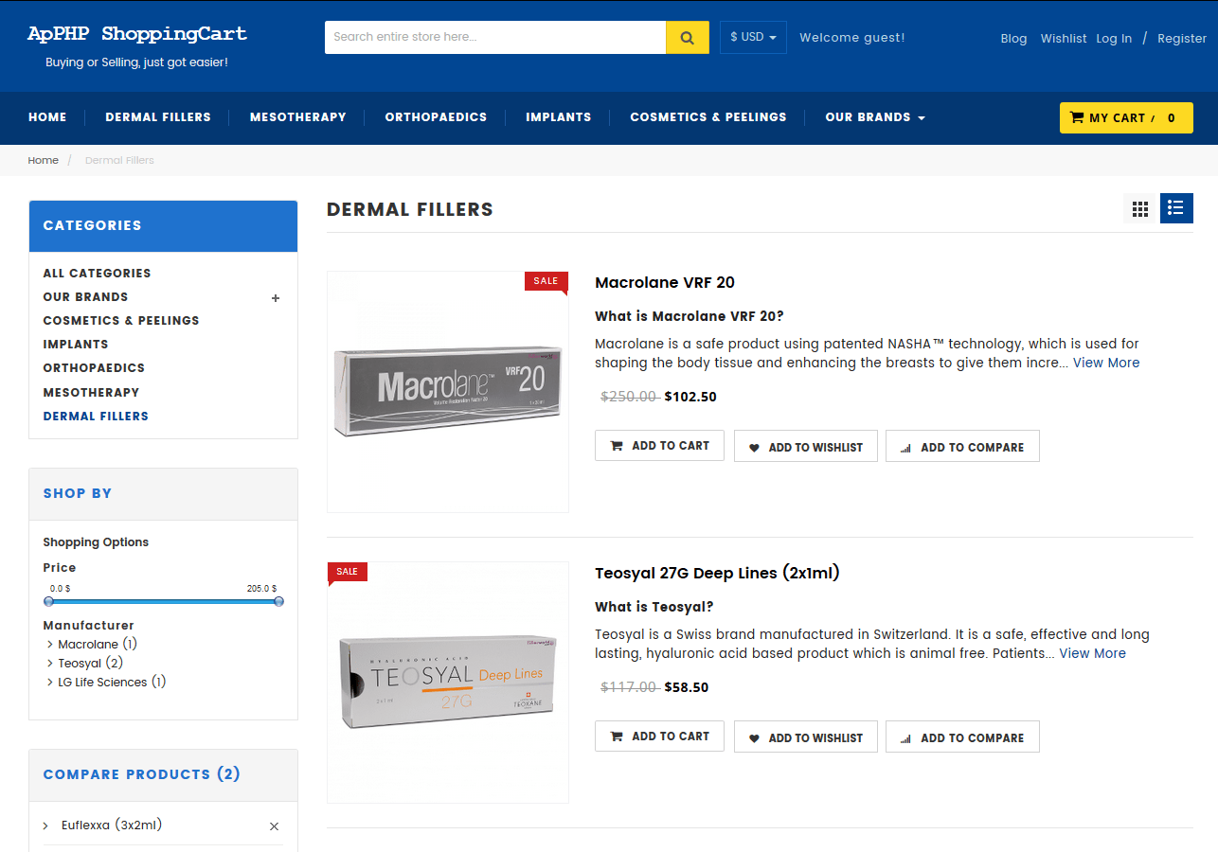Select Mesotherapy in sidebar categories
1218x852 pixels.
click(x=91, y=392)
